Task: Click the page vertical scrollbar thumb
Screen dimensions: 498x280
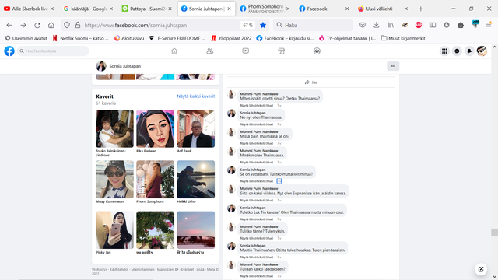Action: 494,232
